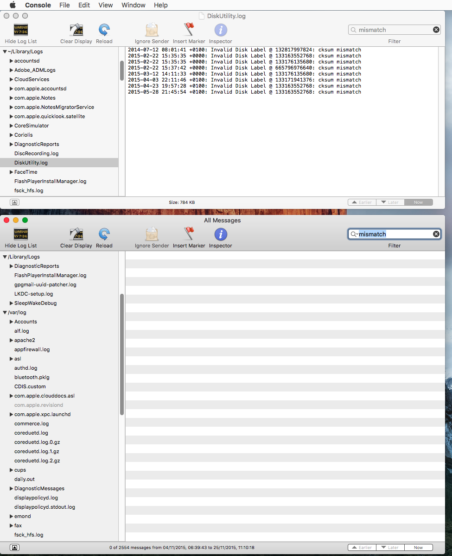Click Clear Display icon in All Messages window

tap(76, 234)
